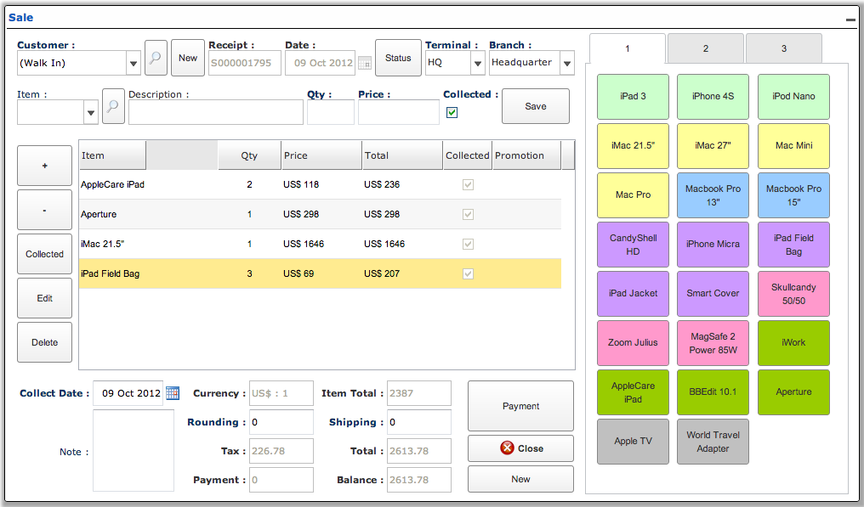Switch to product tab 1
This screenshot has width=864, height=507.
click(627, 48)
